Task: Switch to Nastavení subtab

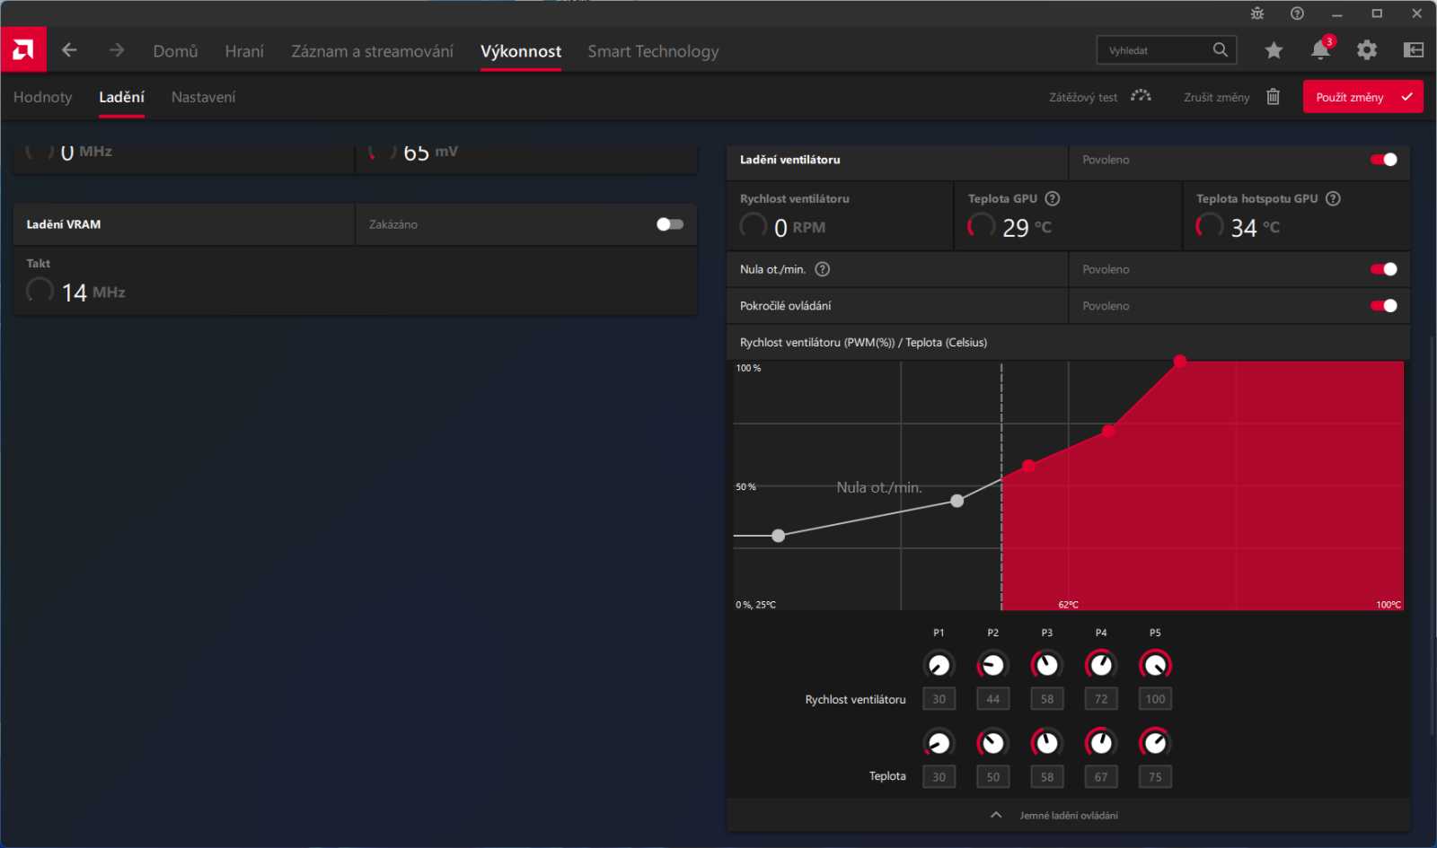Action: (x=203, y=97)
